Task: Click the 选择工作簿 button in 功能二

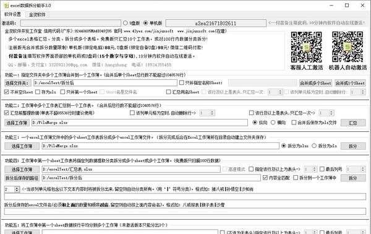Action: [17, 123]
